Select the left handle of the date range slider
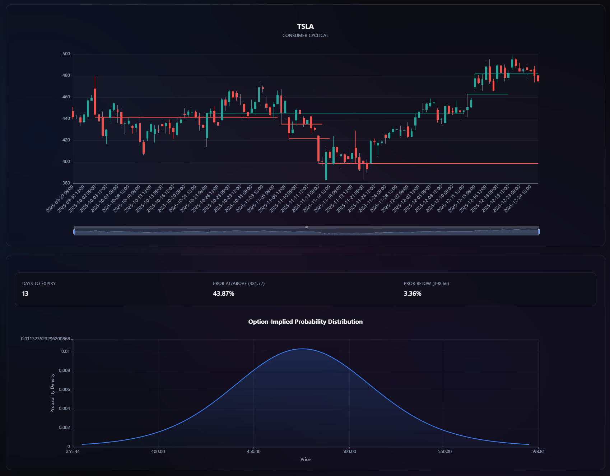610x476 pixels. (74, 232)
